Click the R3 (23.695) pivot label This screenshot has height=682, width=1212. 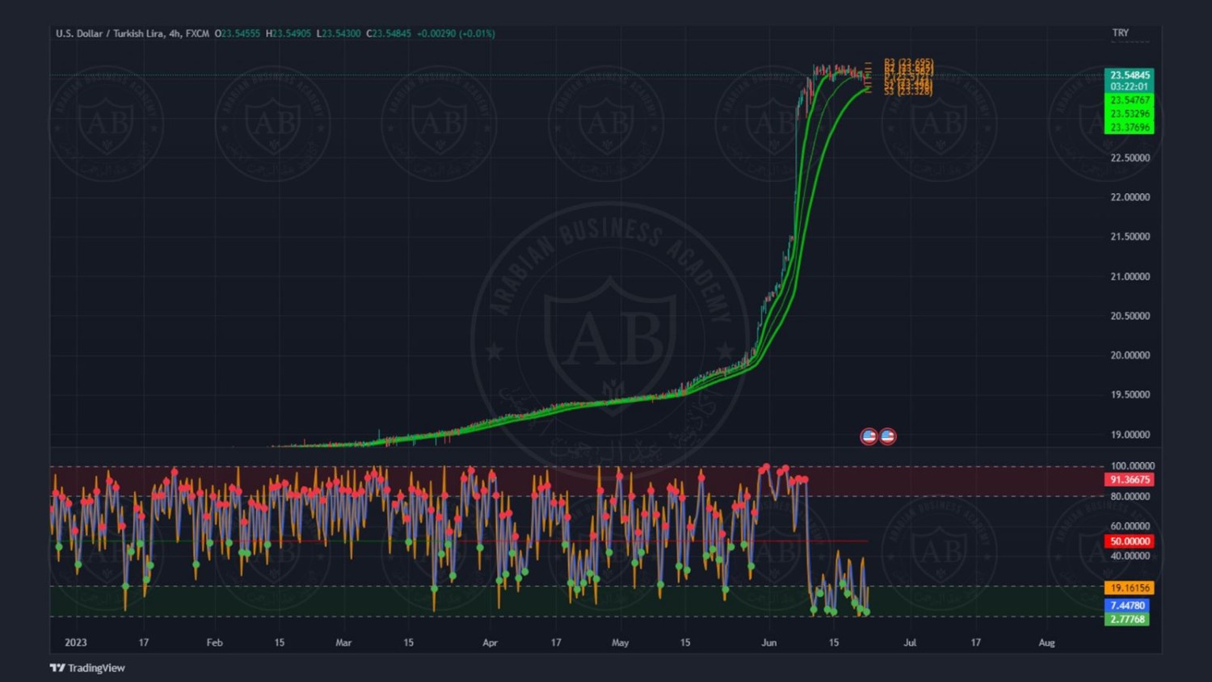click(908, 62)
